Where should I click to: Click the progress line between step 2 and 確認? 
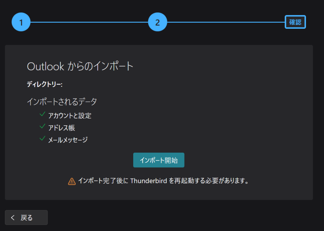225,22
